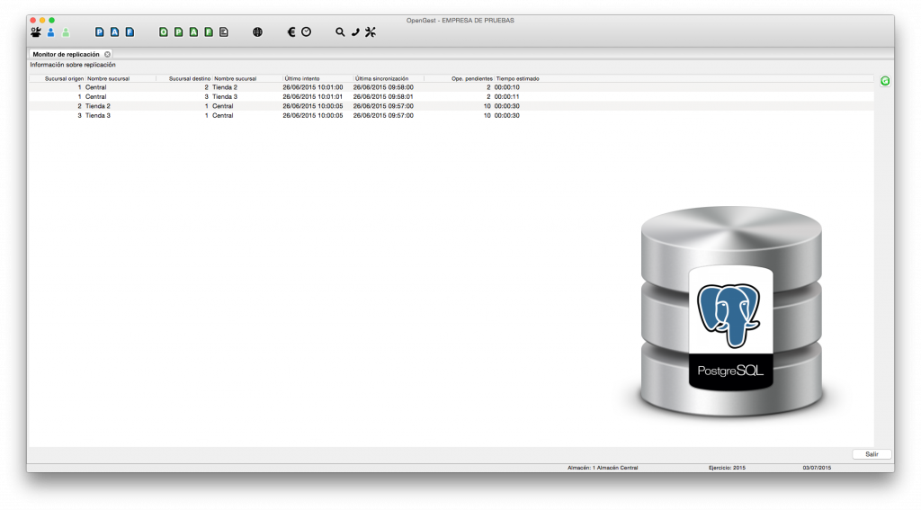Select the row with destination Tienda 2
The width and height of the screenshot is (921, 510).
(x=452, y=87)
